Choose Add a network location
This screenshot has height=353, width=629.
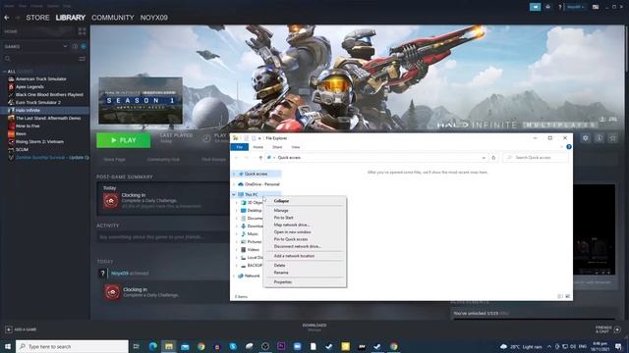305,256
